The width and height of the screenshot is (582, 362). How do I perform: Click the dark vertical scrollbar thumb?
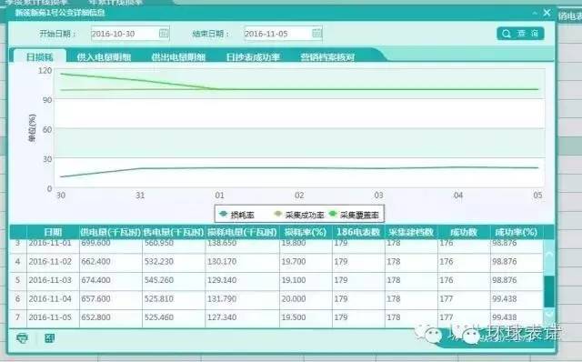coord(549,291)
